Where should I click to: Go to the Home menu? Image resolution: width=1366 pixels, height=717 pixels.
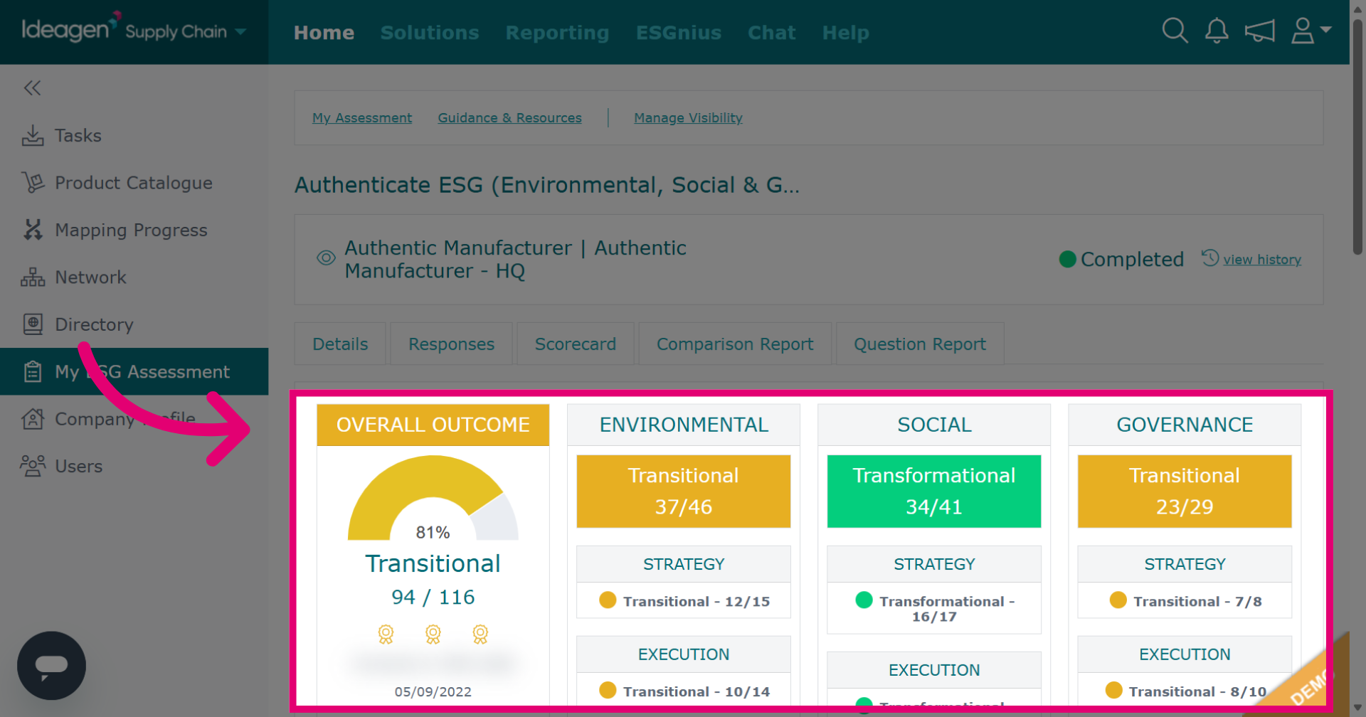point(324,33)
